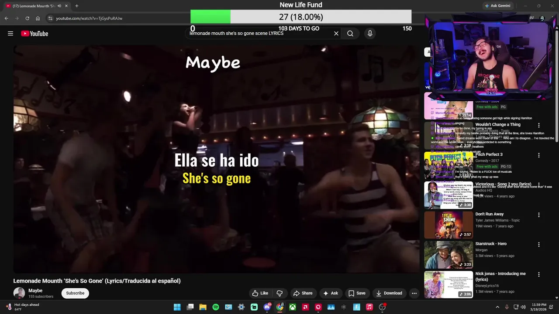Play Don't Run Away thumbnail
The width and height of the screenshot is (559, 314).
(449, 225)
